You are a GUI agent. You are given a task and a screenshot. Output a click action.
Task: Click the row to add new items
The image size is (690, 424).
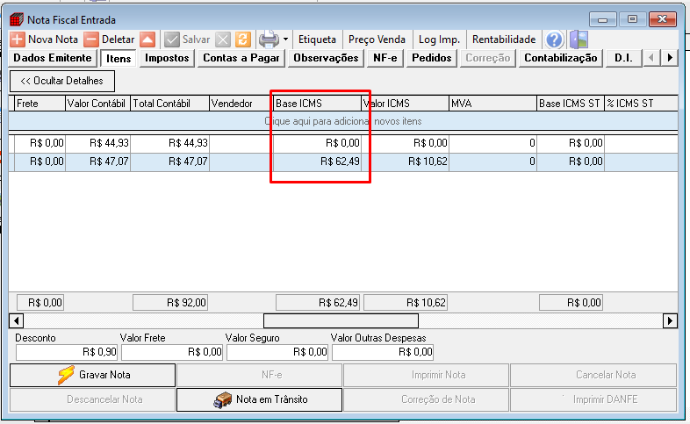343,121
